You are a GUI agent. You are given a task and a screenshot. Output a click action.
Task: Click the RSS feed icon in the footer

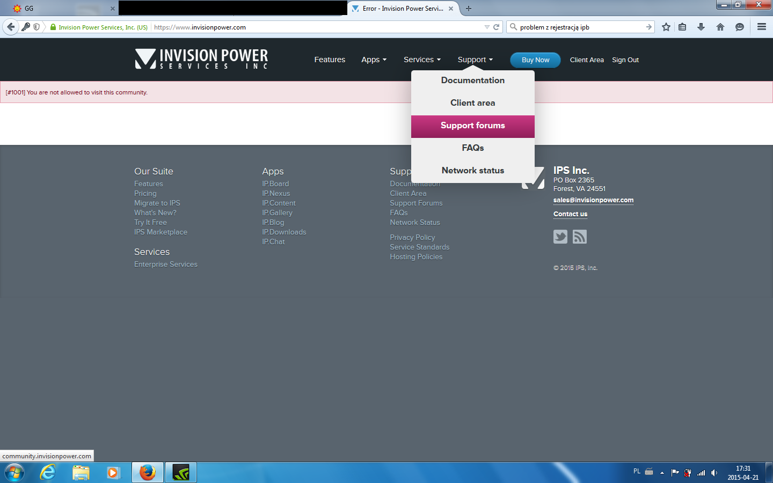tap(579, 237)
